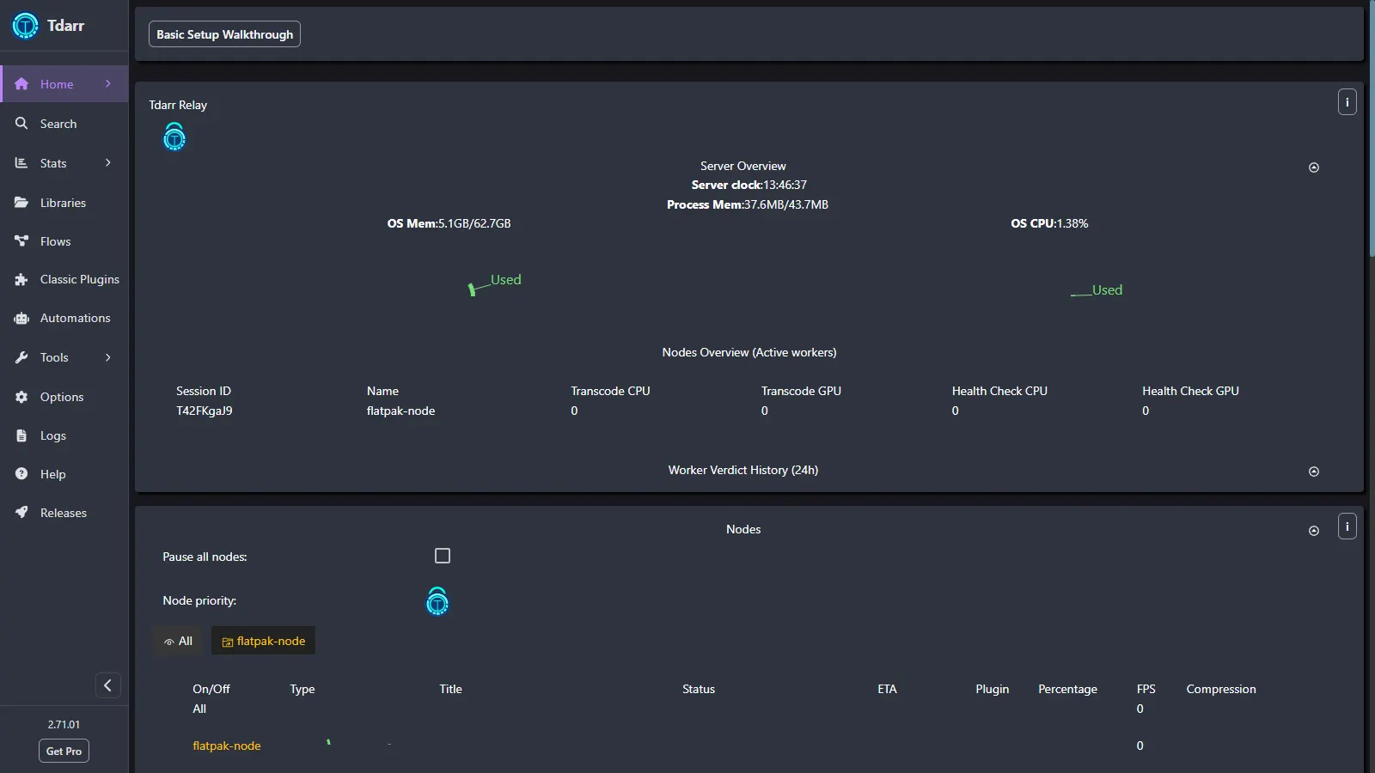Click the Tools wrench icon
This screenshot has width=1375, height=773.
(x=21, y=357)
